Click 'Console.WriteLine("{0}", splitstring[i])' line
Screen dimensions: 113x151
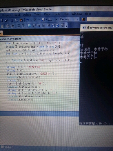click(42, 60)
